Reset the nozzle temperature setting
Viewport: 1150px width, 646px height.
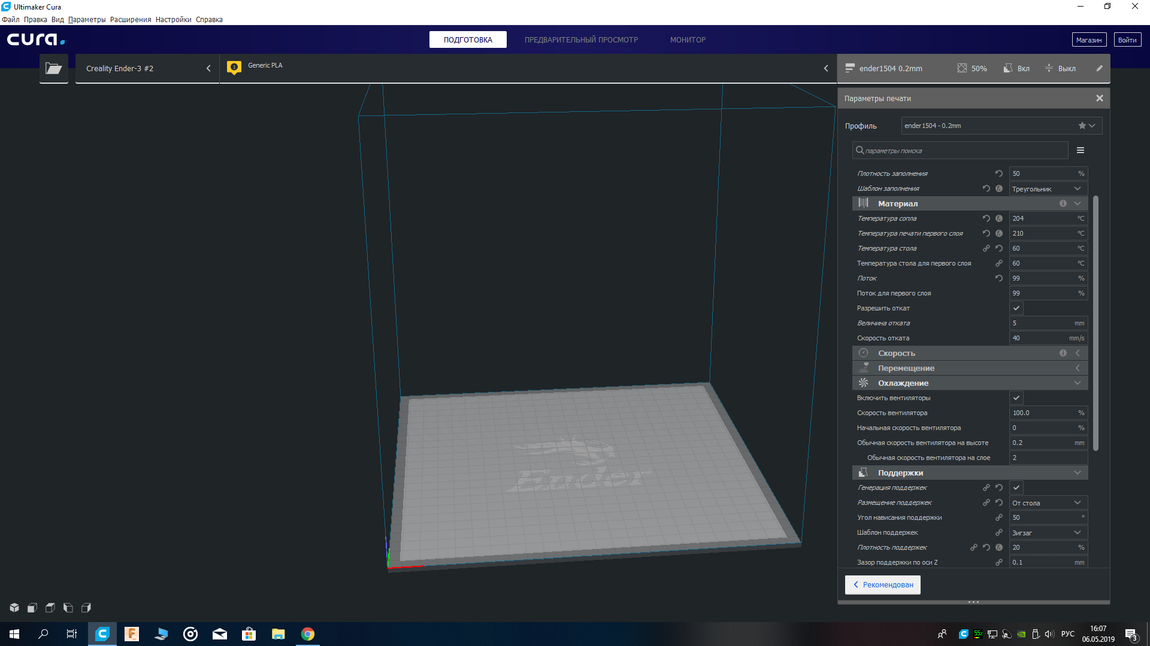click(x=986, y=218)
